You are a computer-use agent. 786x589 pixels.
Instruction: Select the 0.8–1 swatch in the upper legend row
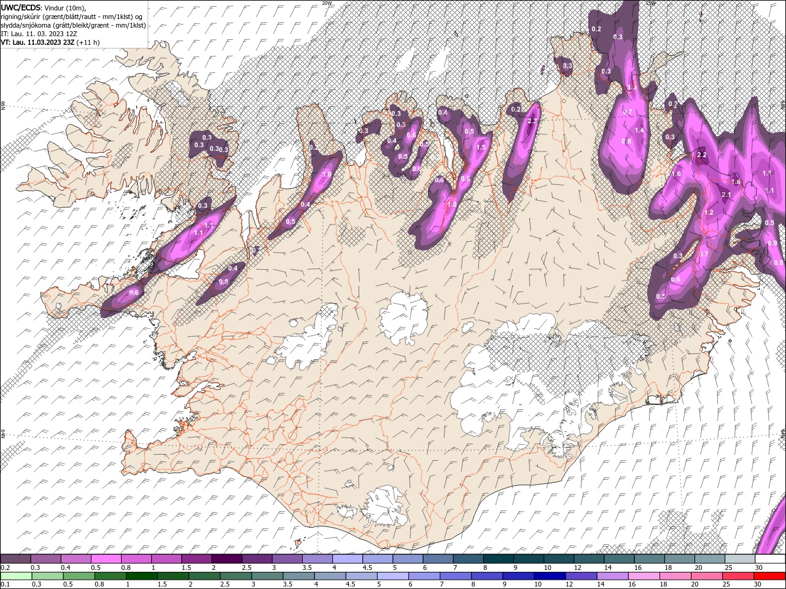[136, 559]
